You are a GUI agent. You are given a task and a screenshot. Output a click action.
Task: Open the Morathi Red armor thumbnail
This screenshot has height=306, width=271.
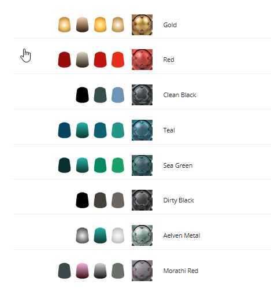pos(142,271)
